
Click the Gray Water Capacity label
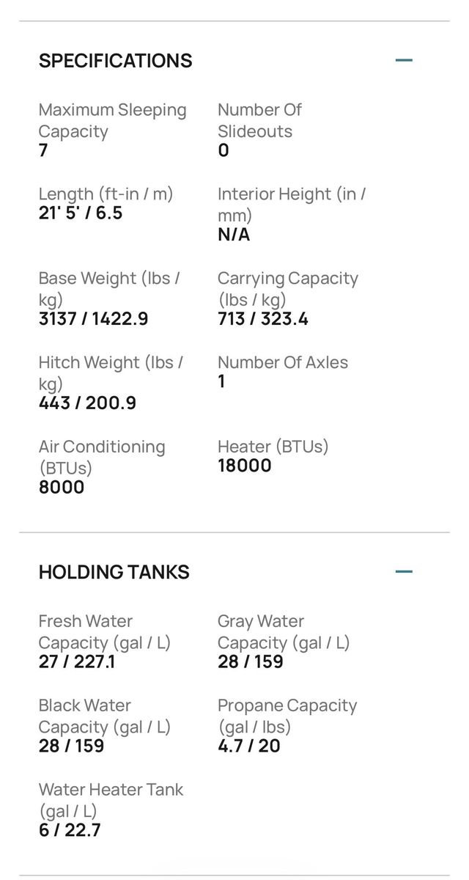283,632
